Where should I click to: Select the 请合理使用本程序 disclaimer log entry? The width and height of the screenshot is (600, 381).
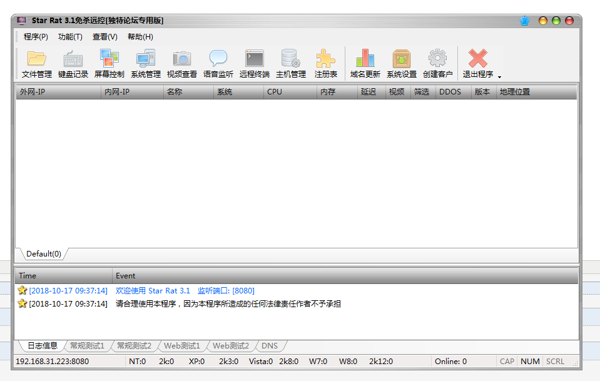point(297,303)
